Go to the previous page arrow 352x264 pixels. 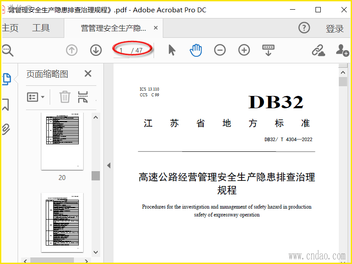pos(72,50)
